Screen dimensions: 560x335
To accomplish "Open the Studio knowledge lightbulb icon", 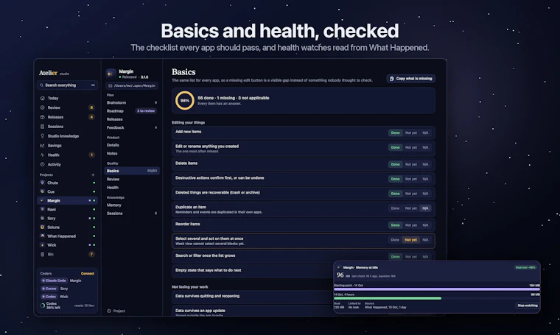I will [43, 136].
